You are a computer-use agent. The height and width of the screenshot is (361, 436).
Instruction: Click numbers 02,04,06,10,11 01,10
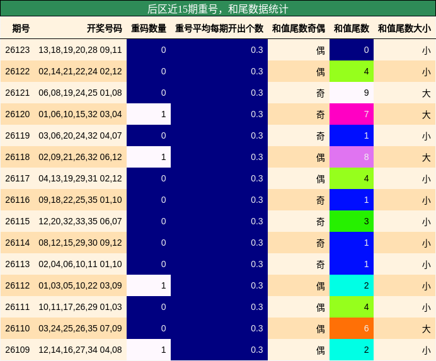point(80,264)
